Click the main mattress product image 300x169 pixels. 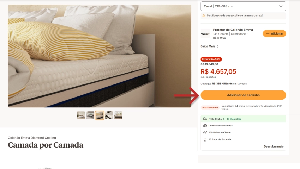tap(100, 56)
